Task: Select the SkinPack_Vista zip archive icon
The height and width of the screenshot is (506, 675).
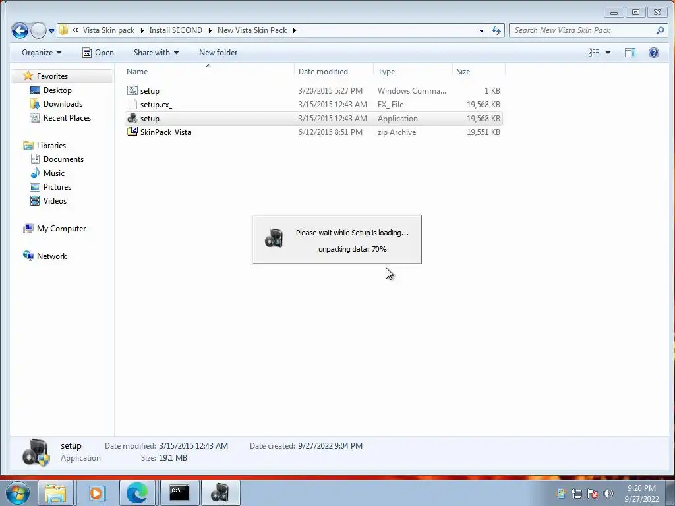Action: pyautogui.click(x=132, y=132)
